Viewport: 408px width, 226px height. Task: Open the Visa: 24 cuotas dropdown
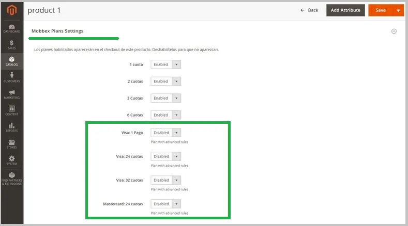point(166,156)
